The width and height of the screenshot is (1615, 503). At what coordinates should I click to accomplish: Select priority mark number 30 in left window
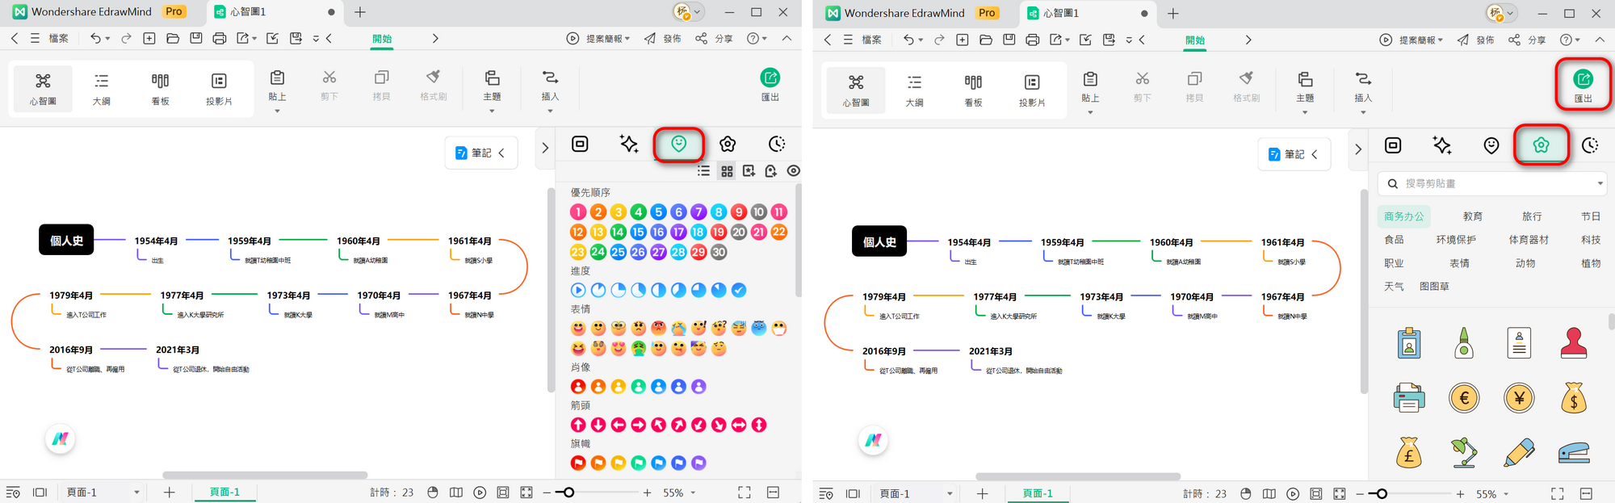point(719,252)
